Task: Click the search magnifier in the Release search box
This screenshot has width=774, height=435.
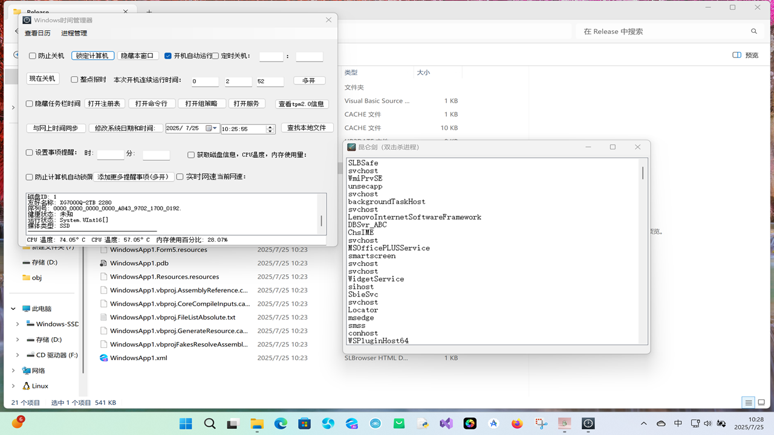Action: 753,31
